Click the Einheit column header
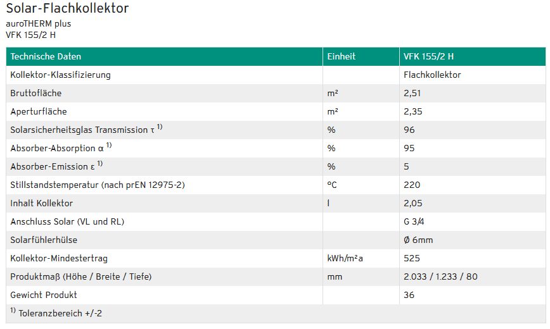 click(x=341, y=56)
